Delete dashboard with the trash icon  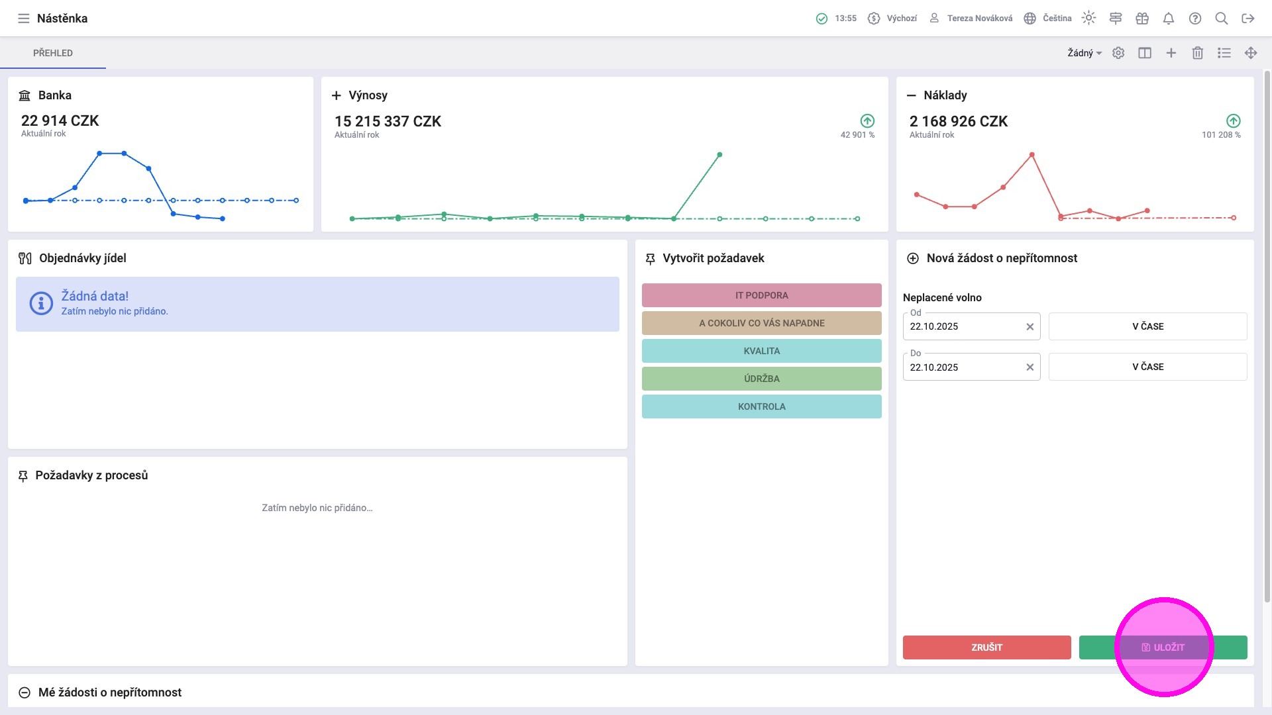coord(1198,53)
